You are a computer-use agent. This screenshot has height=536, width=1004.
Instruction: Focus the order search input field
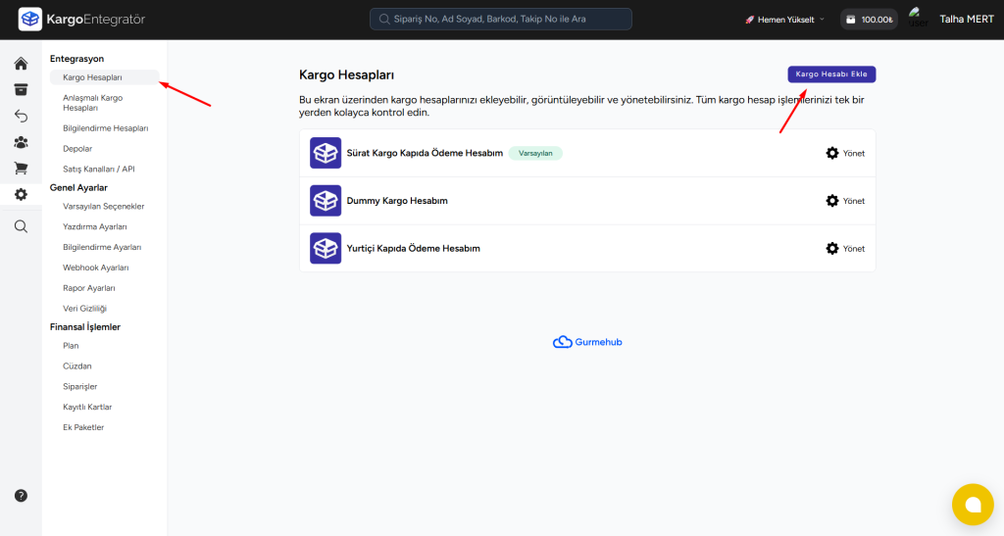(x=500, y=20)
